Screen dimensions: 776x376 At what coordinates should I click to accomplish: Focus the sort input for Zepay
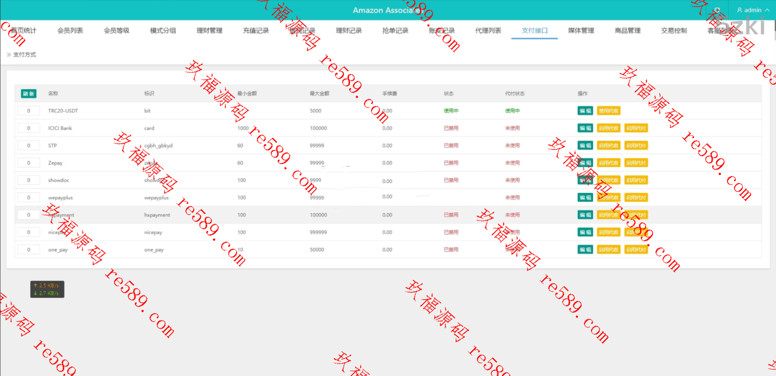[29, 163]
